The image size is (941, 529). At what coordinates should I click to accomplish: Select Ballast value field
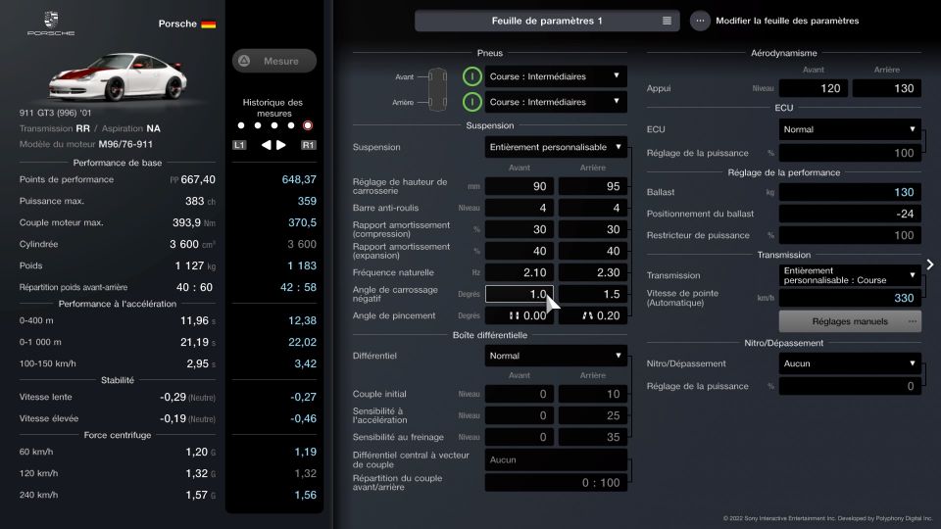(850, 192)
